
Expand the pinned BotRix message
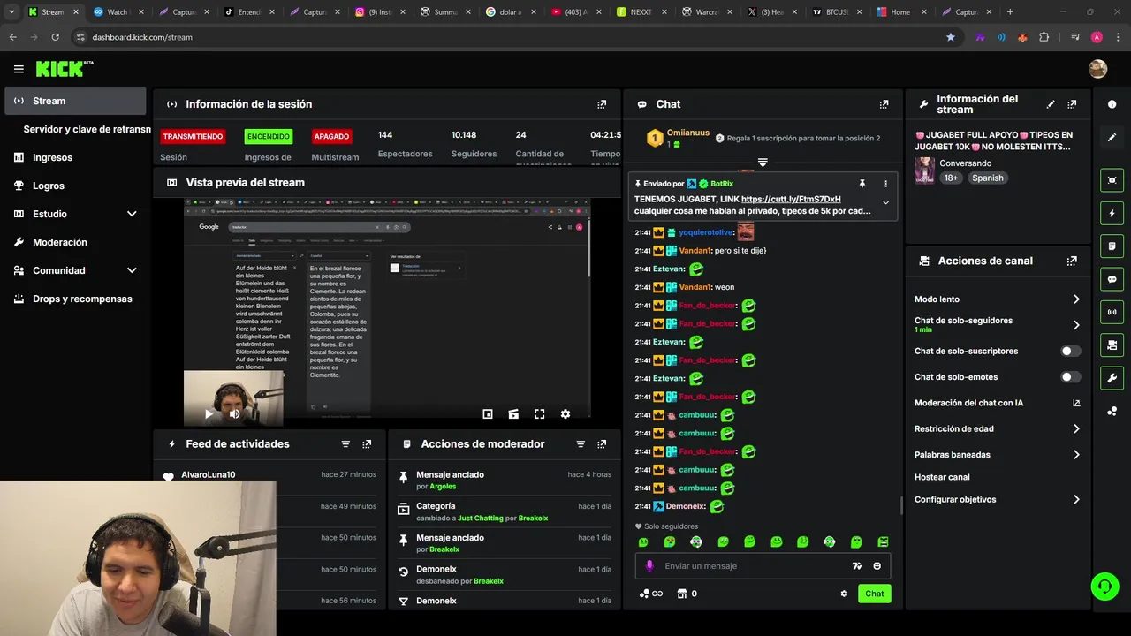point(885,203)
